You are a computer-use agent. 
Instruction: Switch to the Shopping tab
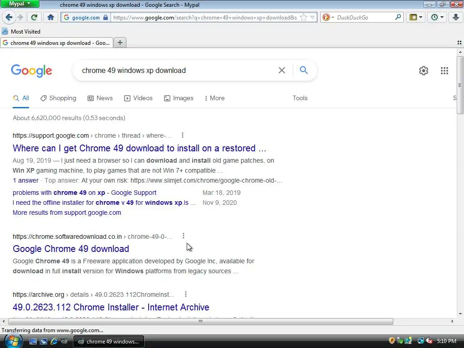click(x=58, y=98)
